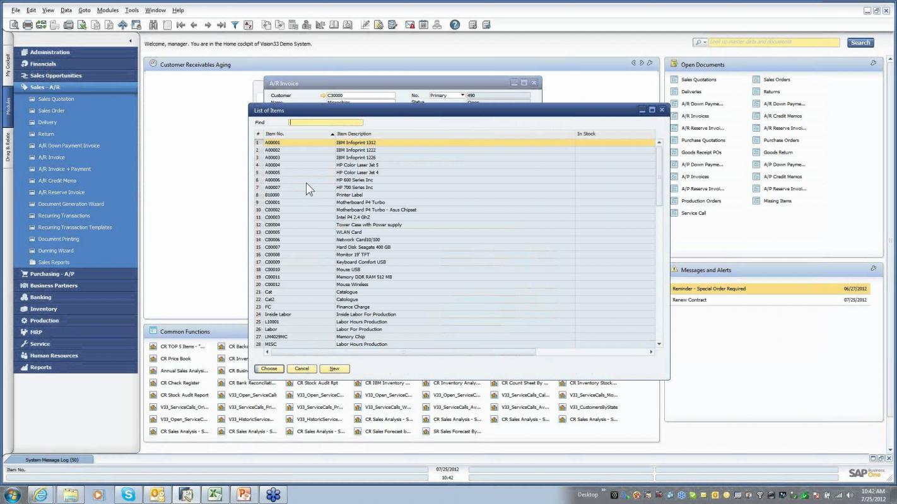Open the Dunning Wizard sidebar item
The image size is (897, 504).
click(56, 251)
